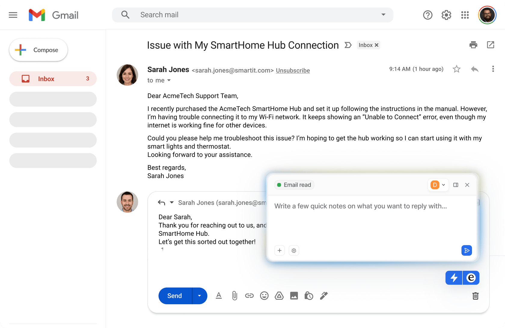
Task: Remove the Inbox label with its X
Action: tap(376, 45)
